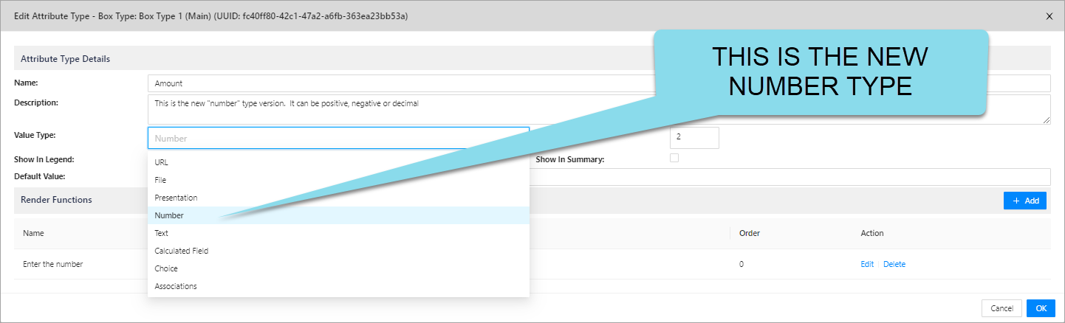
Task: Sort render functions by Order column
Action: pyautogui.click(x=750, y=233)
